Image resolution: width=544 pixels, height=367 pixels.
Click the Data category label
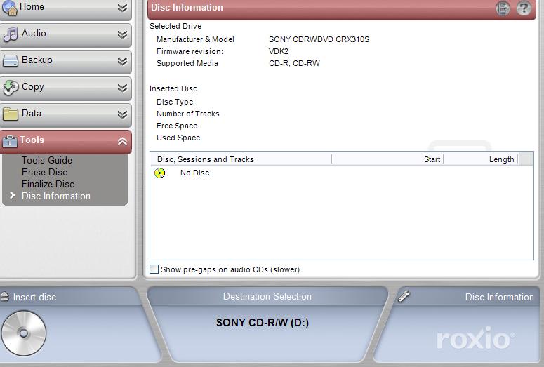(31, 114)
